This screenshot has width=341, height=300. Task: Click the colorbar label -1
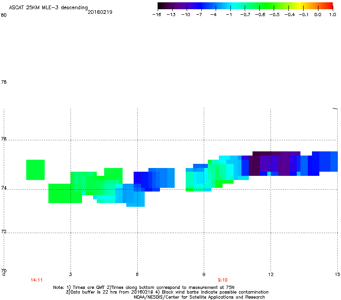pos(229,15)
